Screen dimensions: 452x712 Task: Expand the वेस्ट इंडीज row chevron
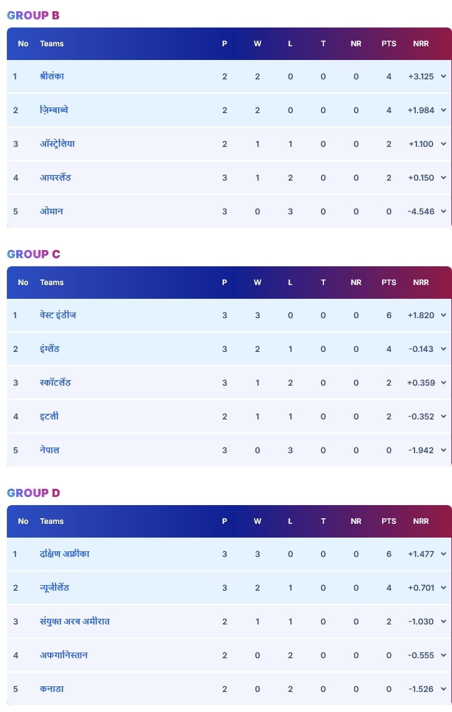444,316
